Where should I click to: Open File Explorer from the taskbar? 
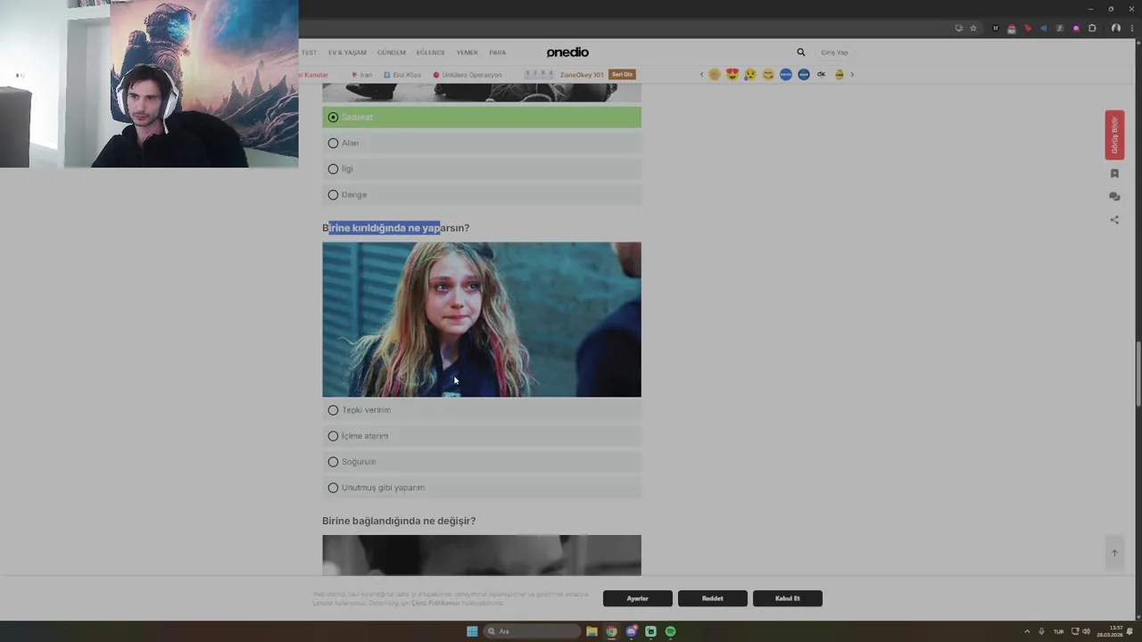[592, 631]
